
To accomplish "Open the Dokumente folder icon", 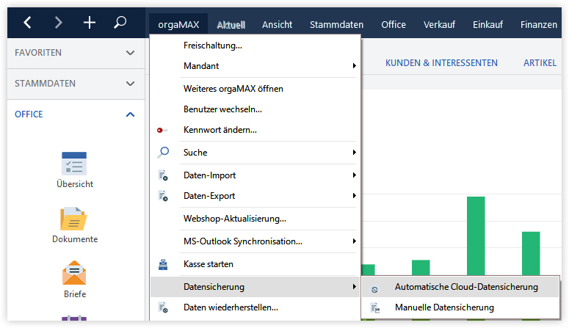I will (x=73, y=219).
